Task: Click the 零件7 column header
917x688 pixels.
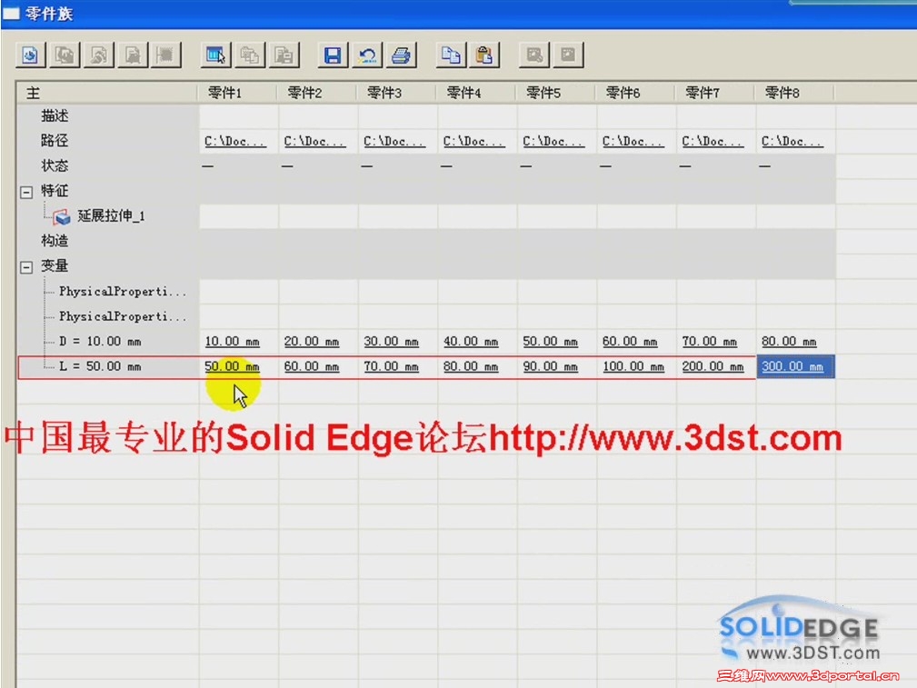Action: (715, 93)
